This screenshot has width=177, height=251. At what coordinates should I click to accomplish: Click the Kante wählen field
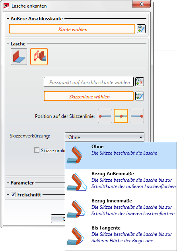[x=72, y=29]
